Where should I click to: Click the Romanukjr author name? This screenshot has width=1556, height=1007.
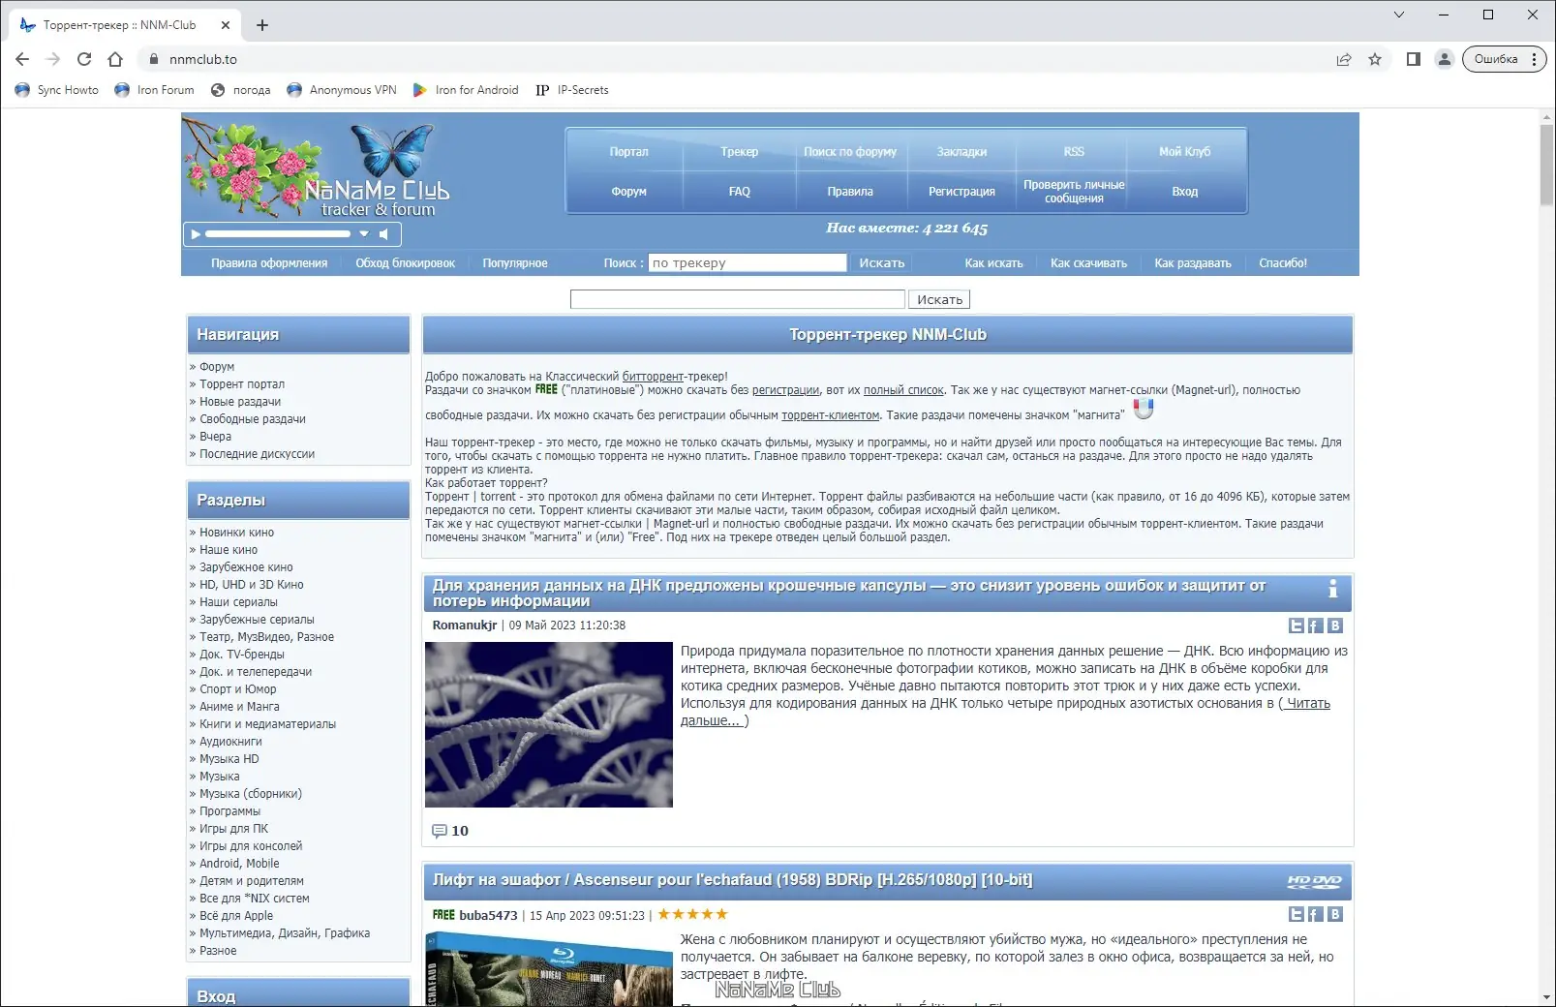[x=465, y=626]
